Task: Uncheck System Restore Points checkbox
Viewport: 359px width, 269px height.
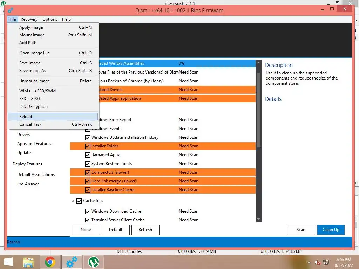Action: 87,164
